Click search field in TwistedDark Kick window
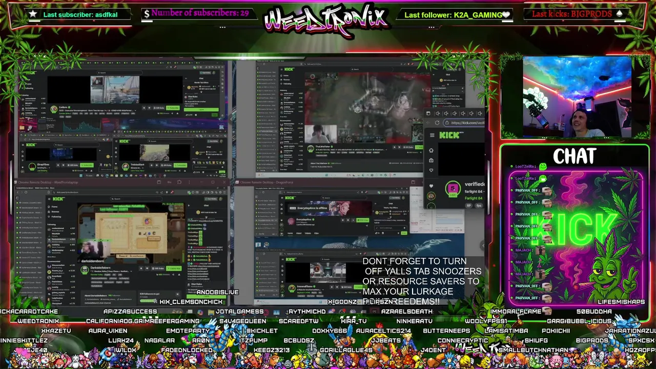Viewport: 656px width, 369px height. tap(170, 141)
